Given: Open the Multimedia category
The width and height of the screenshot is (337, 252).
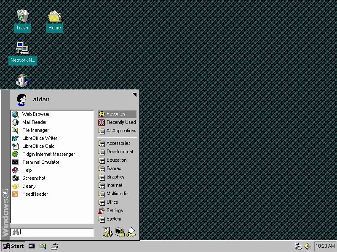Looking at the screenshot, I should coord(118,194).
